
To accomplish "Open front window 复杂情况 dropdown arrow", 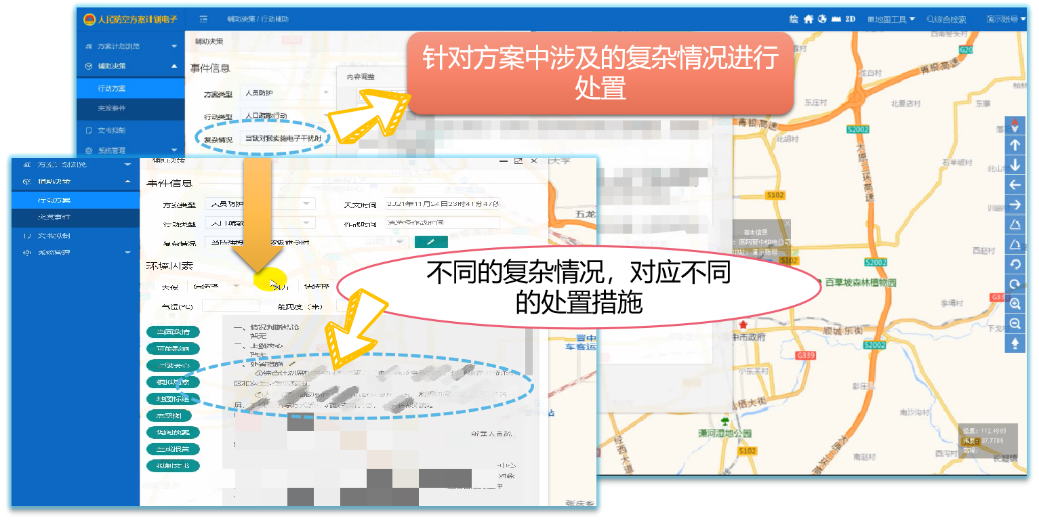I will coord(401,242).
